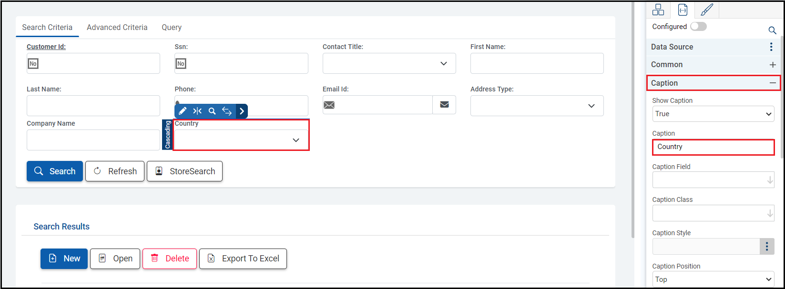This screenshot has width=785, height=289.
Task: Open the Show Caption dropdown
Action: pos(713,114)
